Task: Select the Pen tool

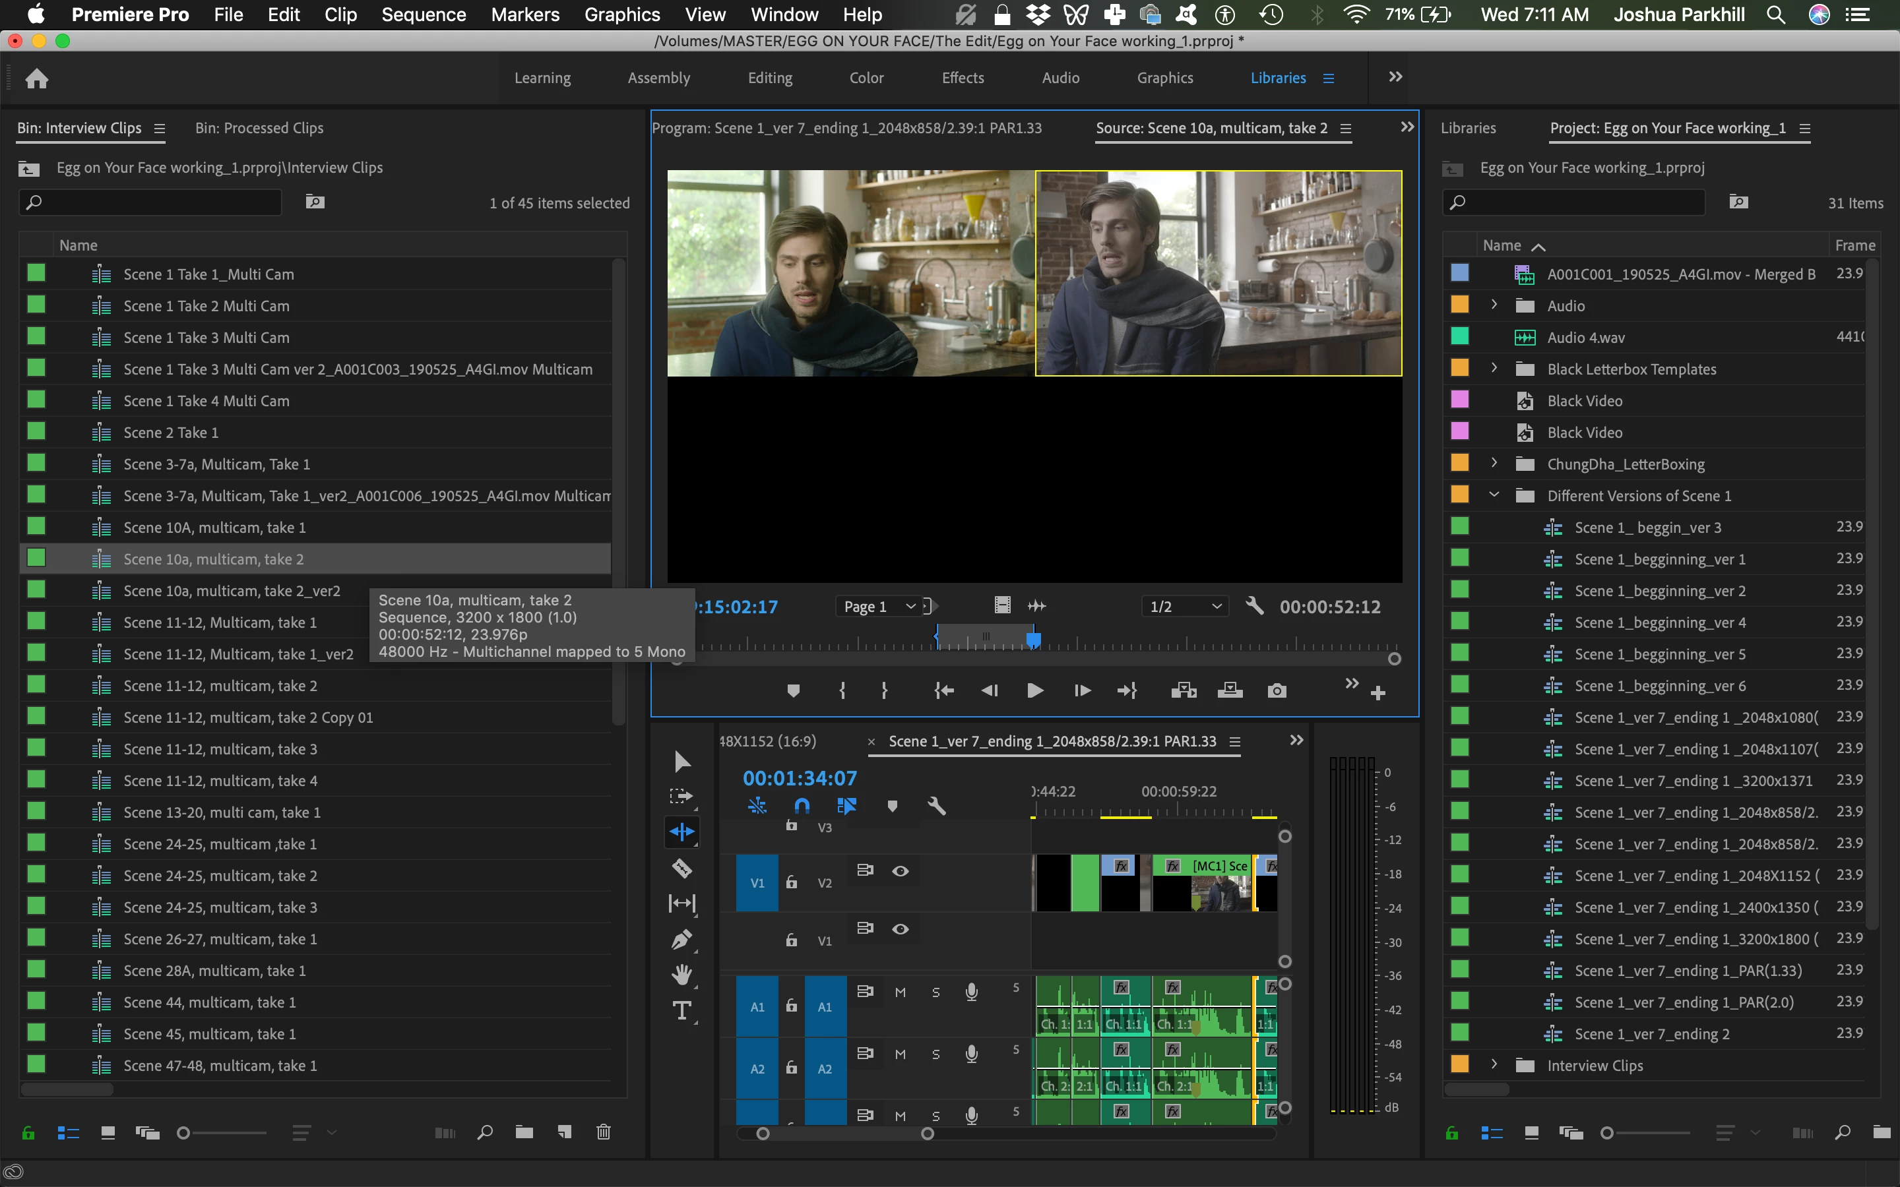Action: (x=681, y=939)
